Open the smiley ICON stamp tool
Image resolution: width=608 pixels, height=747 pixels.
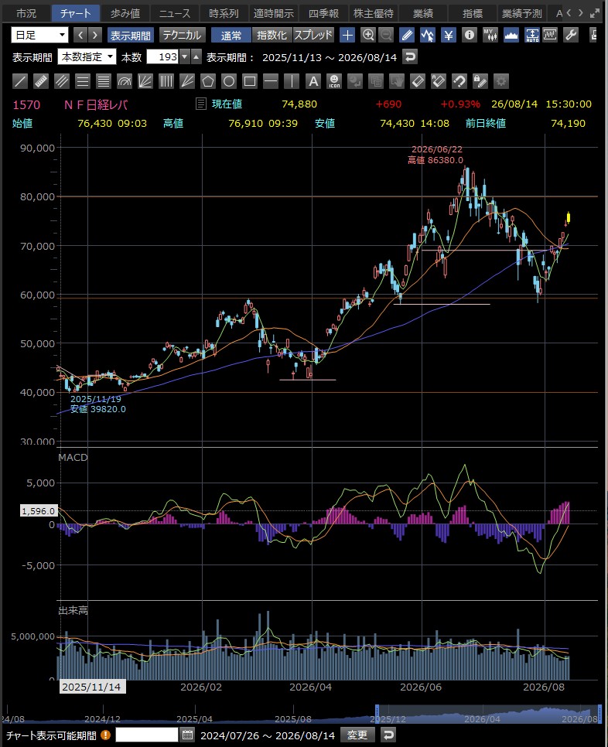coord(334,81)
